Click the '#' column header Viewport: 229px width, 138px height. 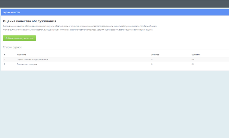5,55
